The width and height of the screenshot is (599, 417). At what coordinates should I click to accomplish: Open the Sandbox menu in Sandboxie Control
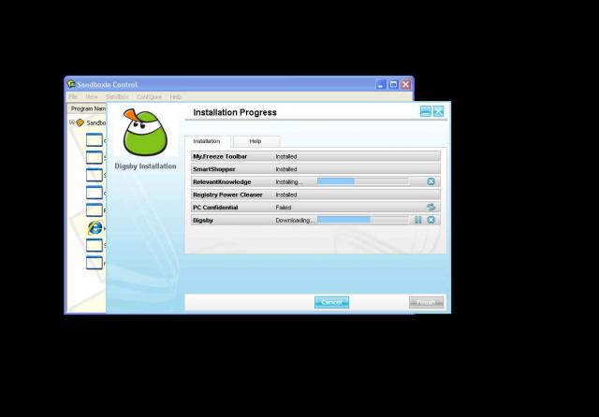click(117, 97)
